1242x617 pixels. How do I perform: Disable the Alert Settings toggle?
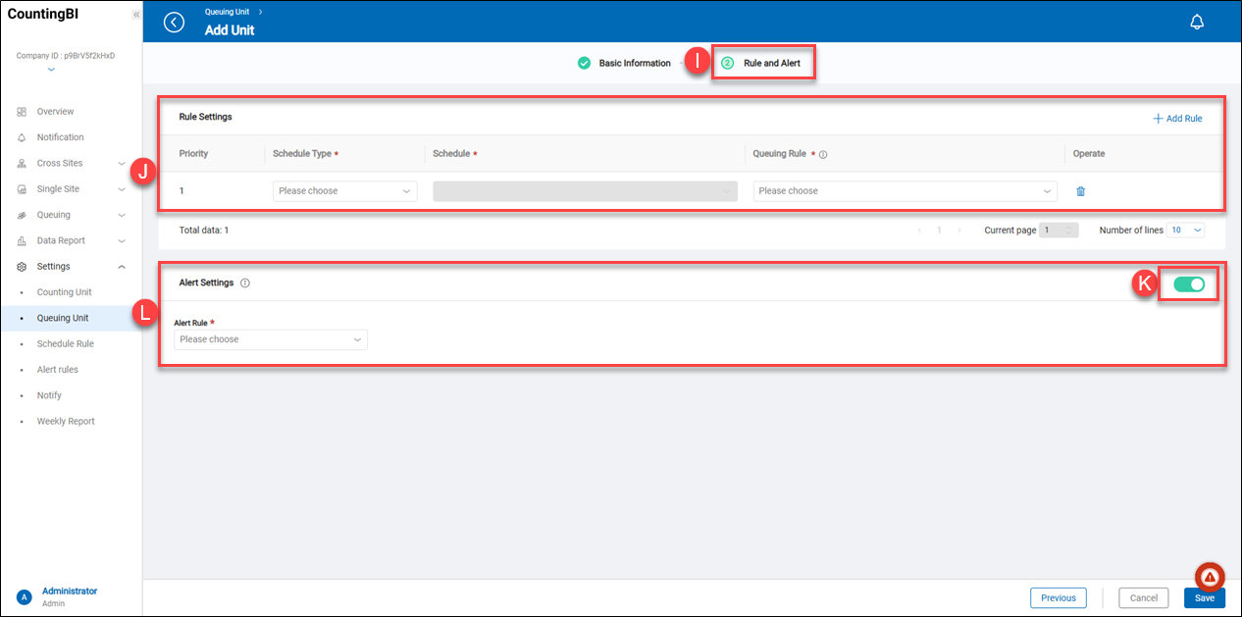tap(1188, 284)
